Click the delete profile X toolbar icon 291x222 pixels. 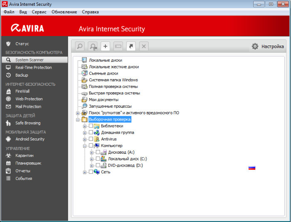pyautogui.click(x=144, y=46)
